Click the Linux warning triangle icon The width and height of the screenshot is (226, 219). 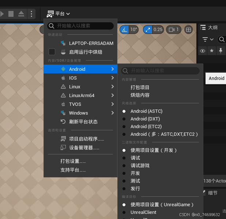tap(63, 87)
